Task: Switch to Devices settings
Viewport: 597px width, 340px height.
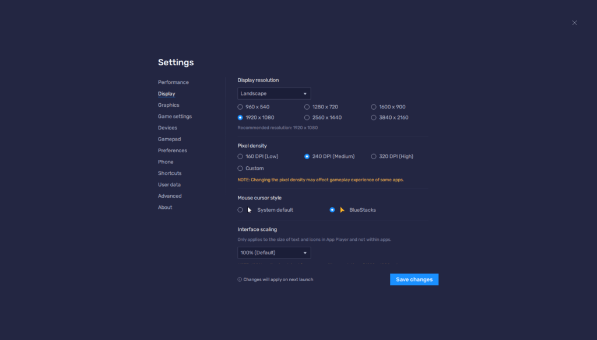Action: coord(167,128)
